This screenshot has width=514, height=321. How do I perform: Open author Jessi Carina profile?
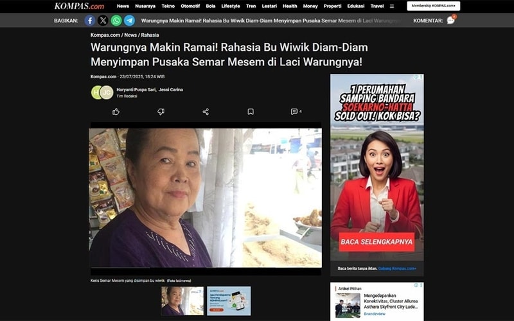(170, 90)
